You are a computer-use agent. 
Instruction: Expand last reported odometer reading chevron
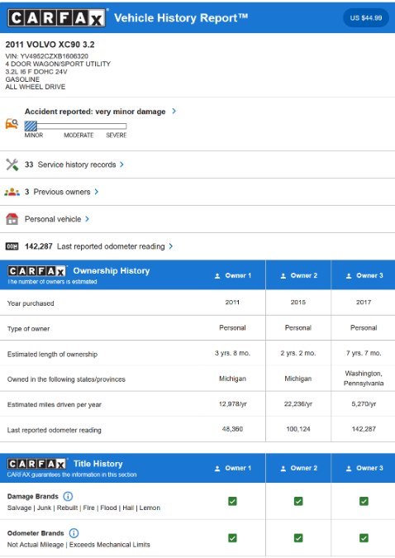(x=171, y=246)
